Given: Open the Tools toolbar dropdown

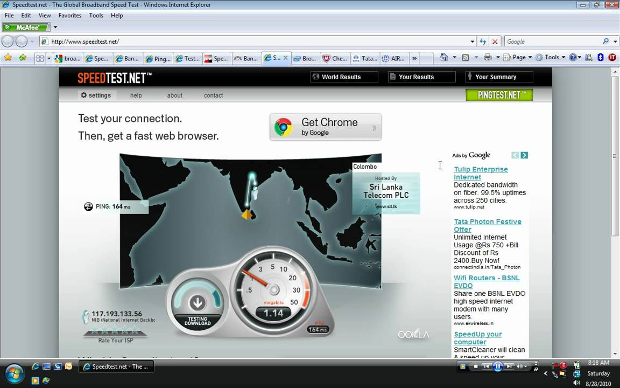Looking at the screenshot, I should 551,58.
